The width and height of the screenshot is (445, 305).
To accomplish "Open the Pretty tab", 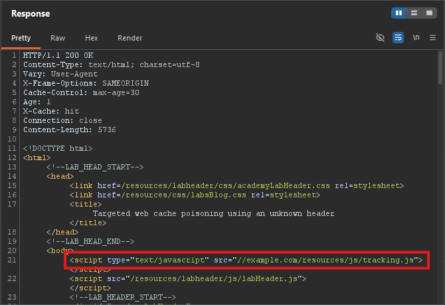I will [21, 38].
